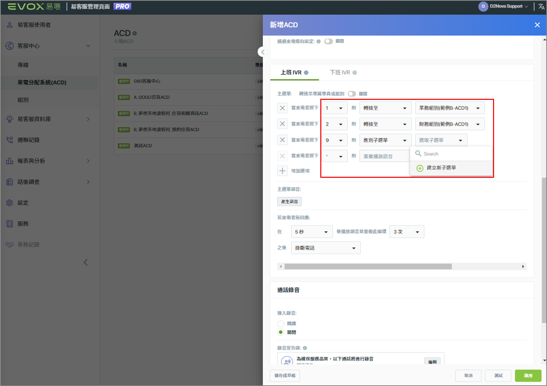Click the D2Nova Support avatar icon
547x386 pixels.
[483, 6]
